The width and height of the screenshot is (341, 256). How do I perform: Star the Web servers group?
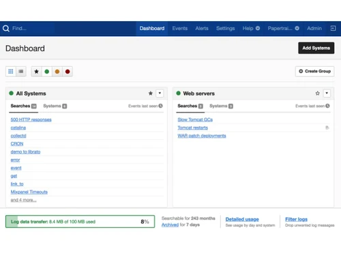click(318, 94)
